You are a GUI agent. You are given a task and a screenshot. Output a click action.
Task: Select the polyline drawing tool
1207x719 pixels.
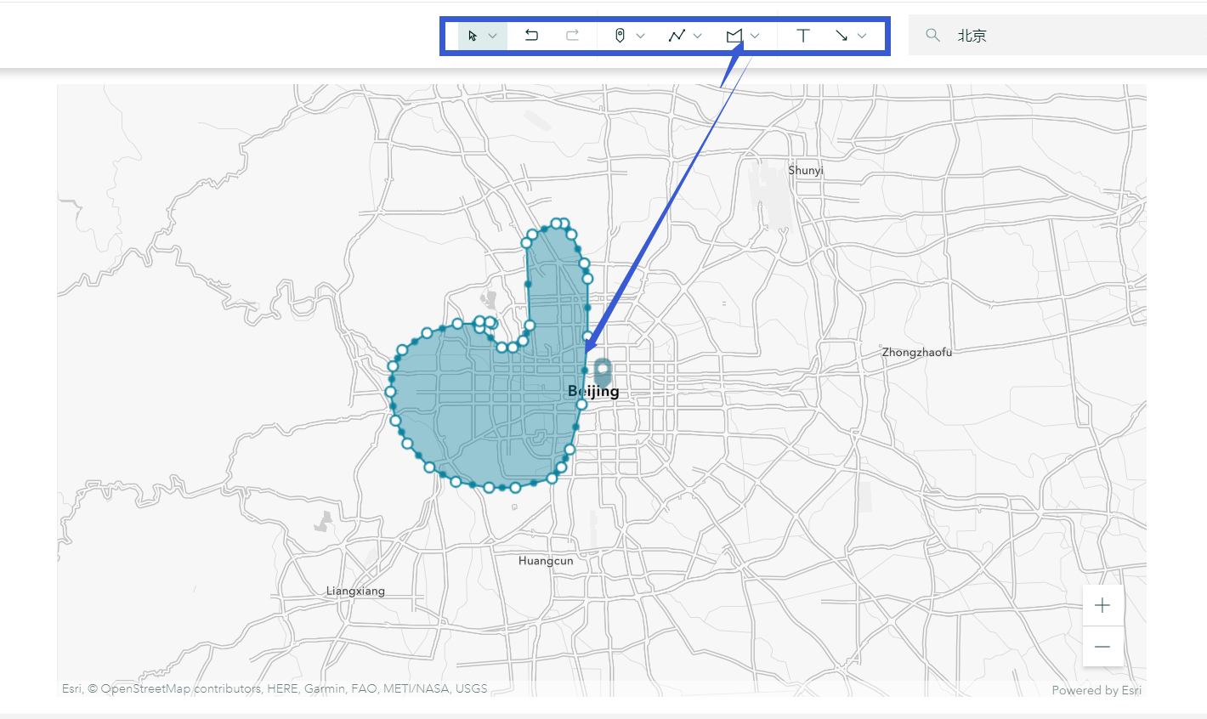click(x=678, y=35)
